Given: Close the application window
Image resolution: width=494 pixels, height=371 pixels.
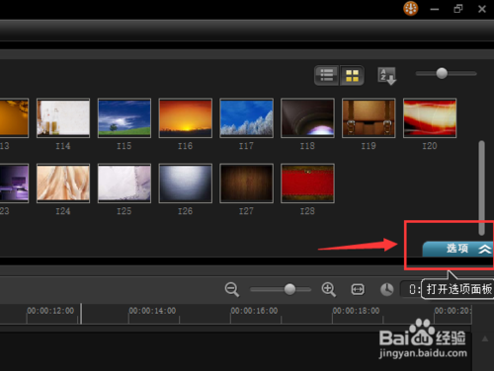Looking at the screenshot, I should click(482, 9).
